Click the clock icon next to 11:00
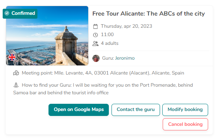The height and width of the screenshot is (138, 215). pos(95,35)
